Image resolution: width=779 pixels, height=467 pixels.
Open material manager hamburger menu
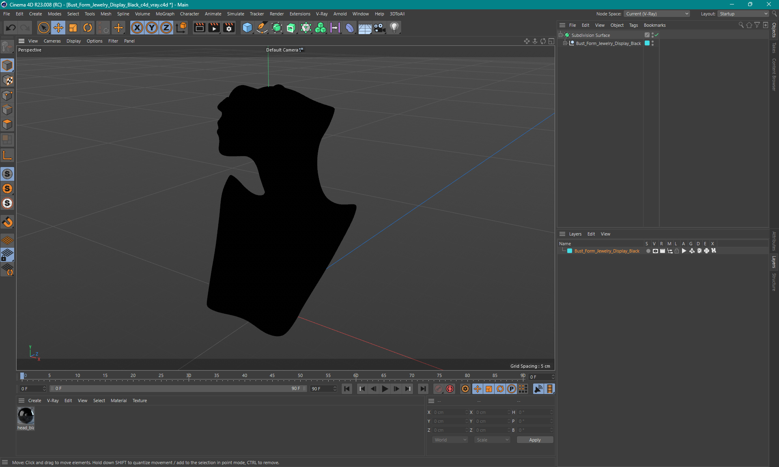point(22,401)
